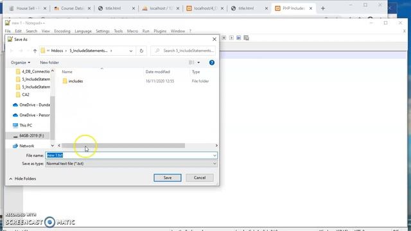The image size is (411, 231).
Task: Sort files by Date modified column
Action: point(157,72)
